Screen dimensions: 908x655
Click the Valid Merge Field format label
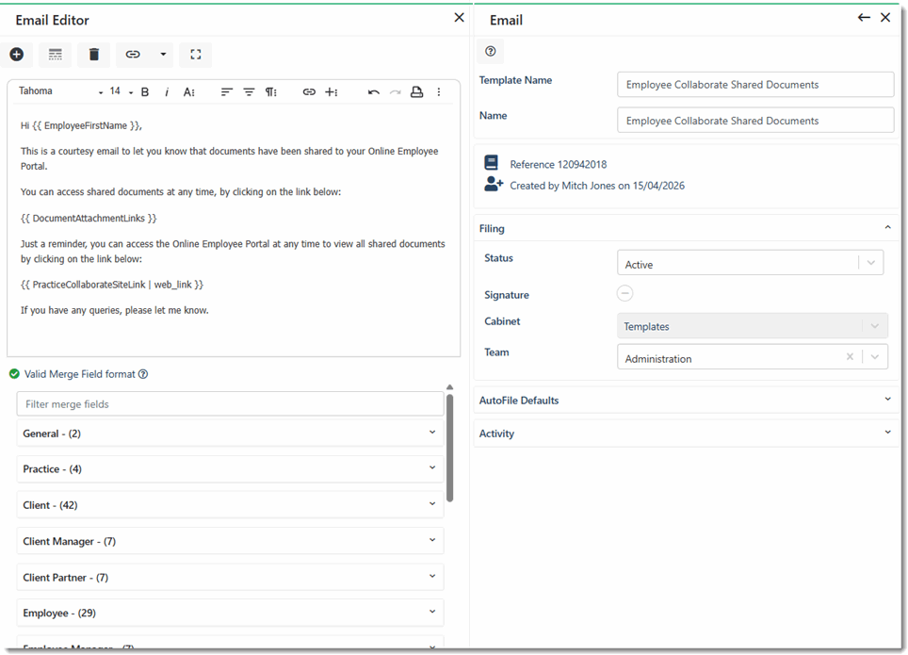(x=79, y=374)
